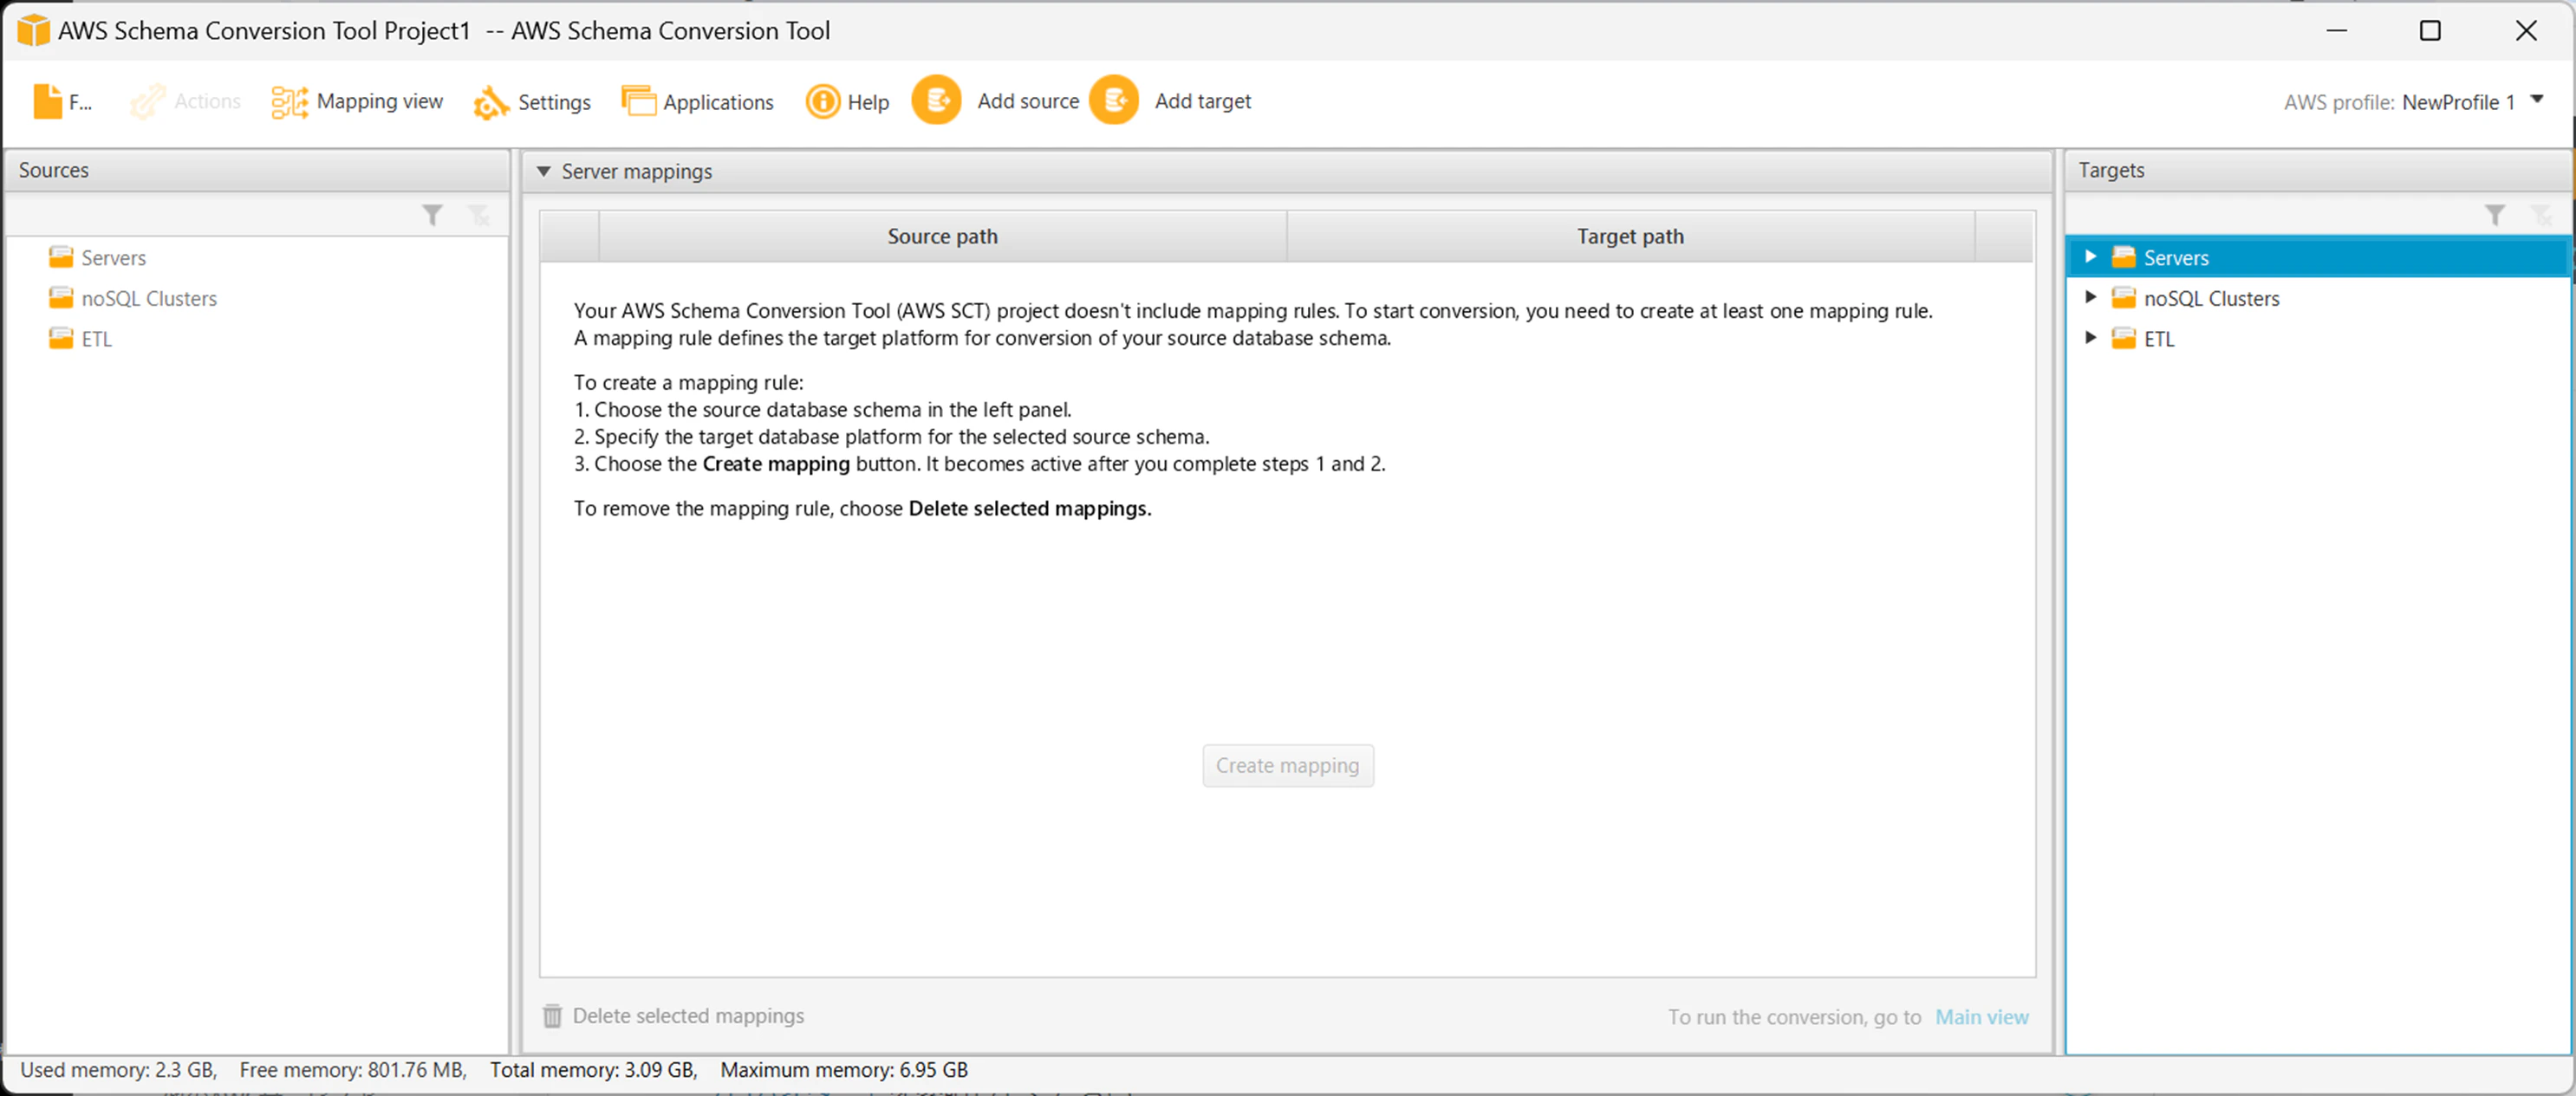Viewport: 2576px width, 1096px height.
Task: Click the Add source database icon
Action: (937, 101)
